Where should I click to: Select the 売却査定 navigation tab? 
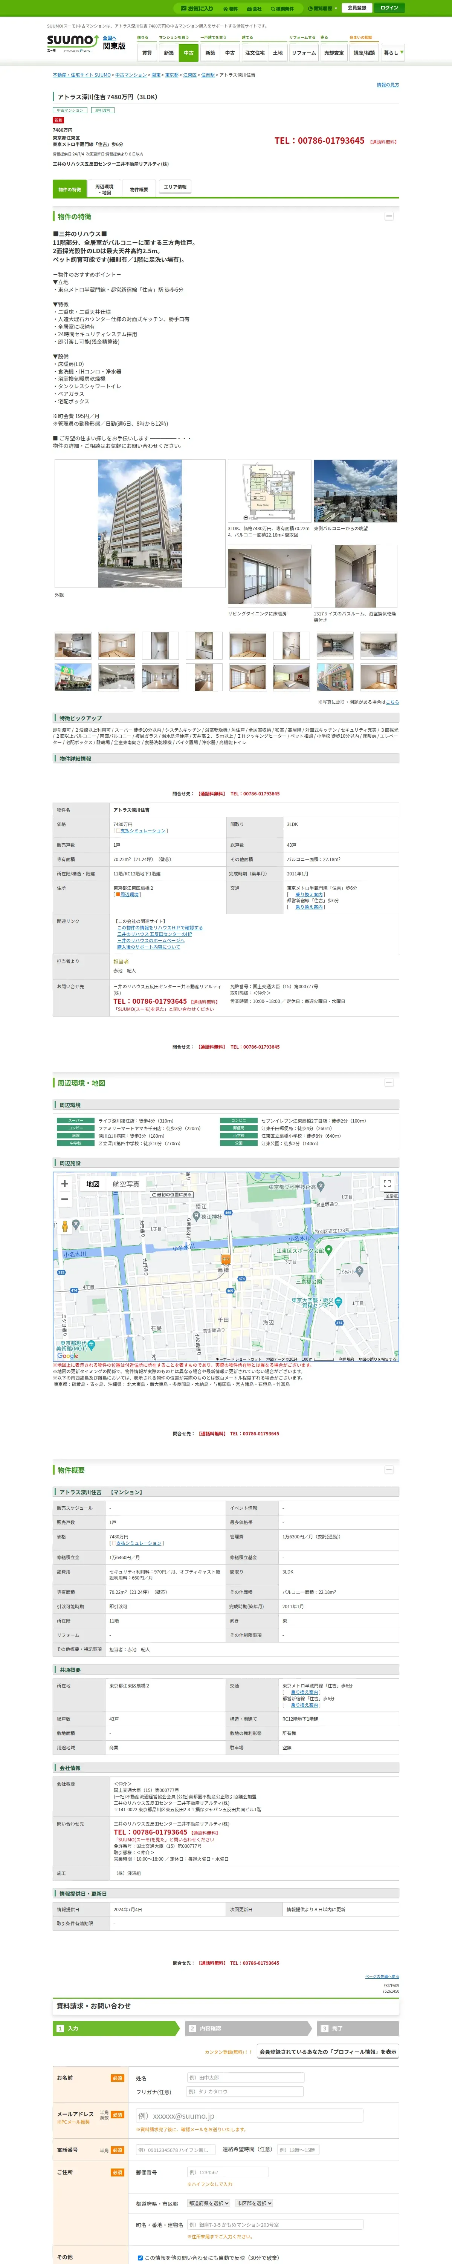(333, 53)
